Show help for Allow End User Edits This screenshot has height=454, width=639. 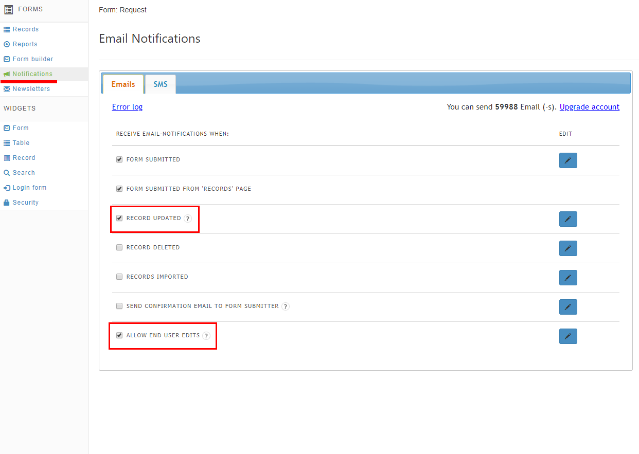point(206,336)
